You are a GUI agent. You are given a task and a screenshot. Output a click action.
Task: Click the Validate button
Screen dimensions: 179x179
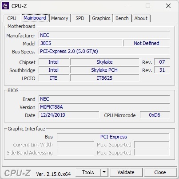[x=126, y=172]
